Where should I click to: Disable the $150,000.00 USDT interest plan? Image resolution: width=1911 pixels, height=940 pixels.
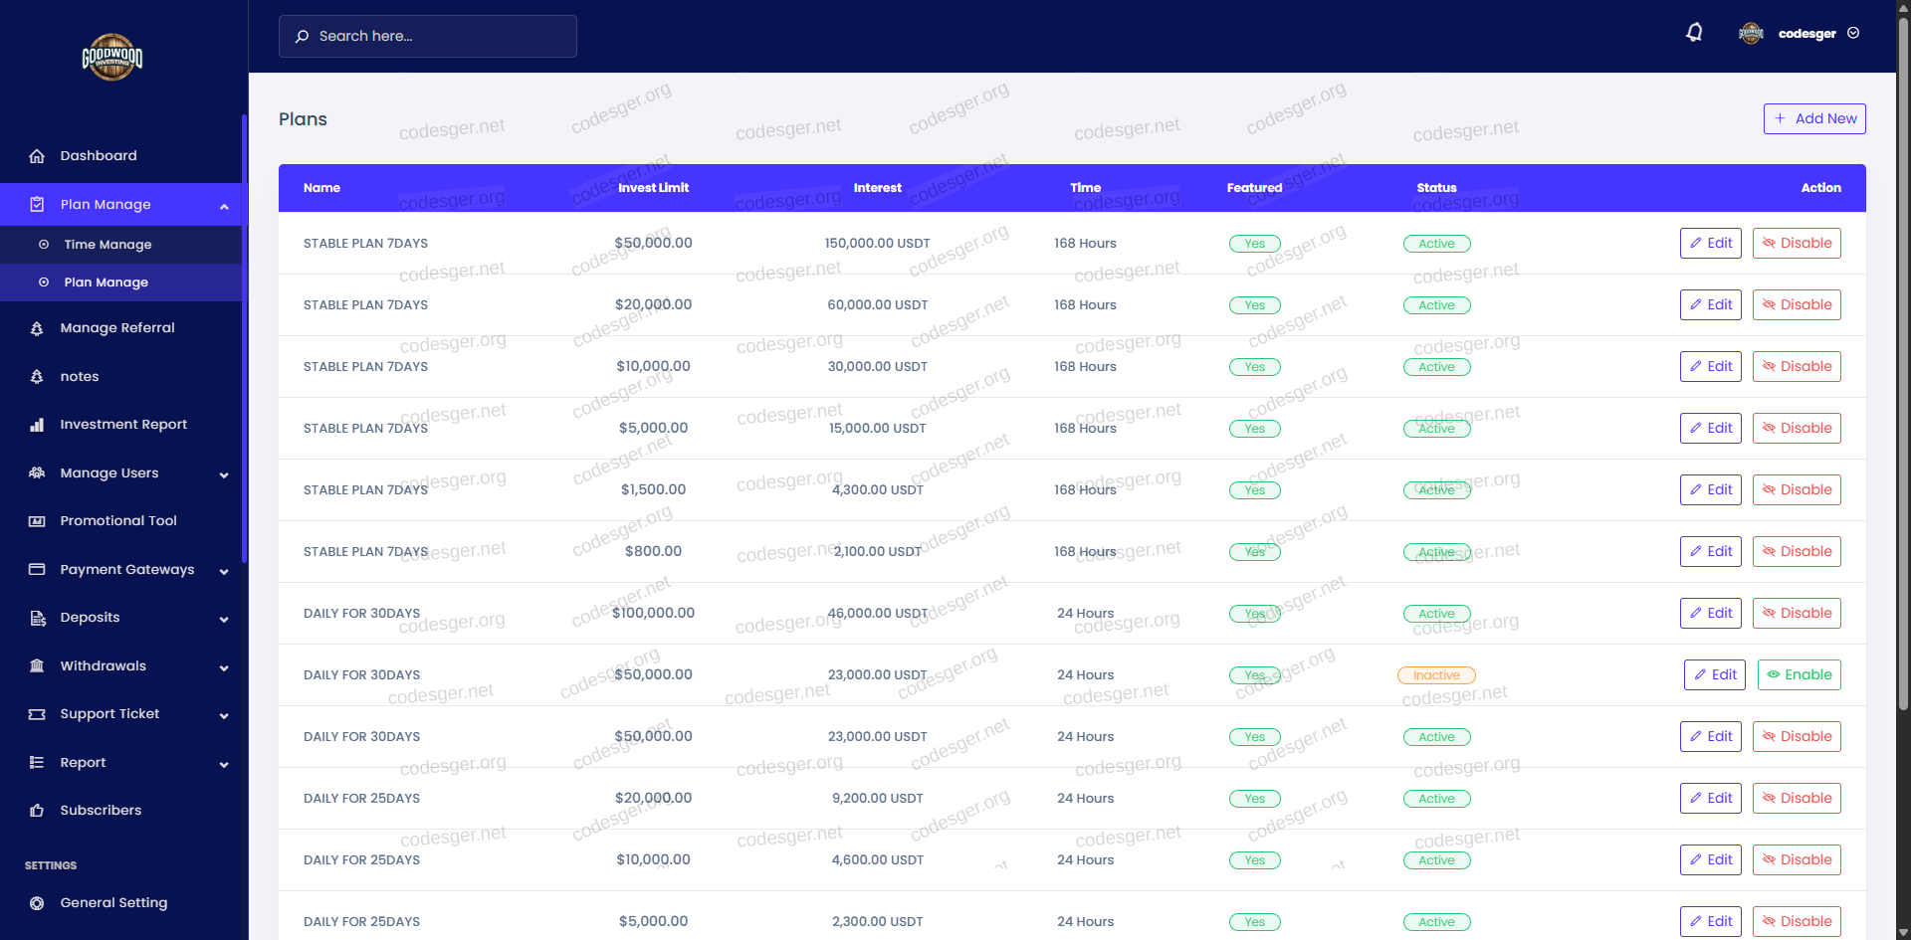click(x=1796, y=243)
